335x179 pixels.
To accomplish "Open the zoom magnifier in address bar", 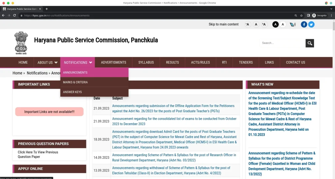I will 296,16.
